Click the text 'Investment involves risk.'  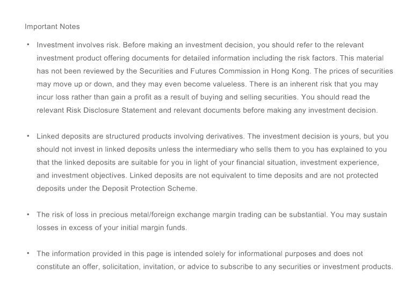click(x=78, y=45)
